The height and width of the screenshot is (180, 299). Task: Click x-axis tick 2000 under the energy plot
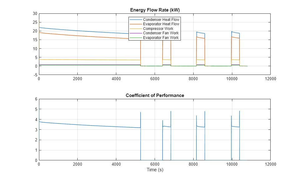pos(77,79)
